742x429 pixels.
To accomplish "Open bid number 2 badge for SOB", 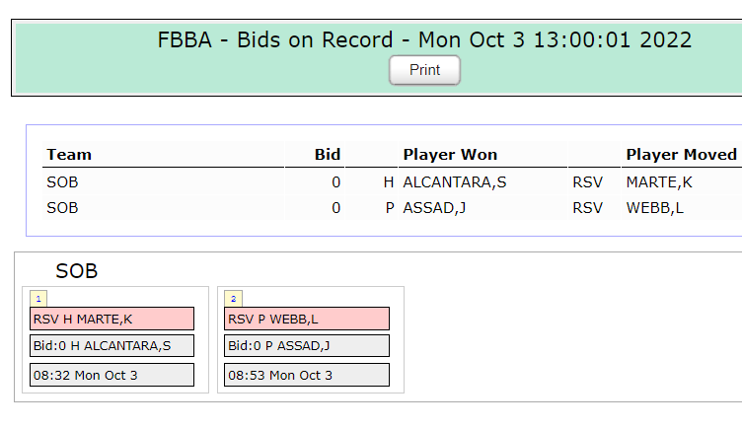I will 233,299.
